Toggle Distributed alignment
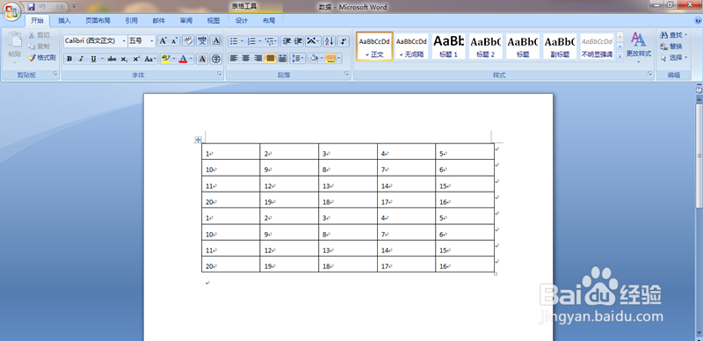Image resolution: width=703 pixels, height=341 pixels. click(x=282, y=58)
